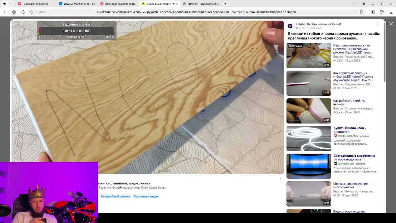Click the related videos sidebar scrollbar
This screenshot has height=223, width=396.
click(x=385, y=53)
